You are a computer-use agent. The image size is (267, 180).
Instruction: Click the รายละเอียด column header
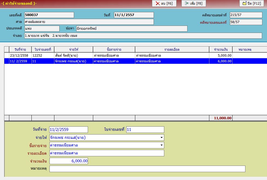[172, 50]
